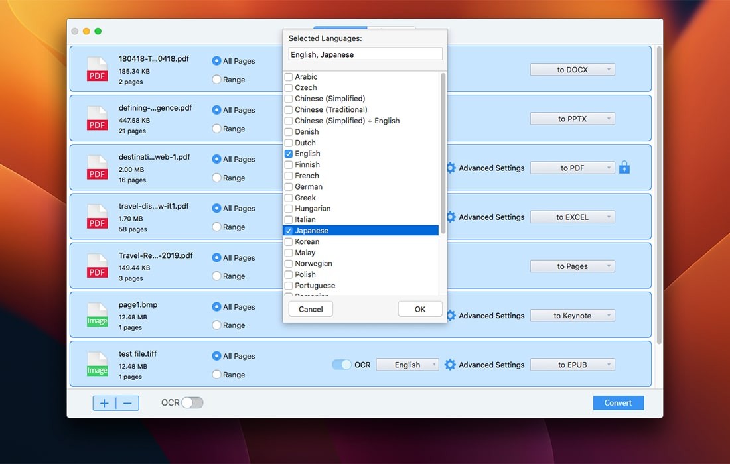Click the minus icon to remove files
Screen dimensions: 730x464
[x=127, y=403]
